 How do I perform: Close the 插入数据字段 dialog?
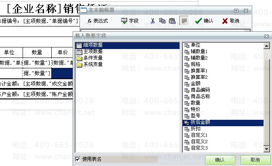click(266, 36)
